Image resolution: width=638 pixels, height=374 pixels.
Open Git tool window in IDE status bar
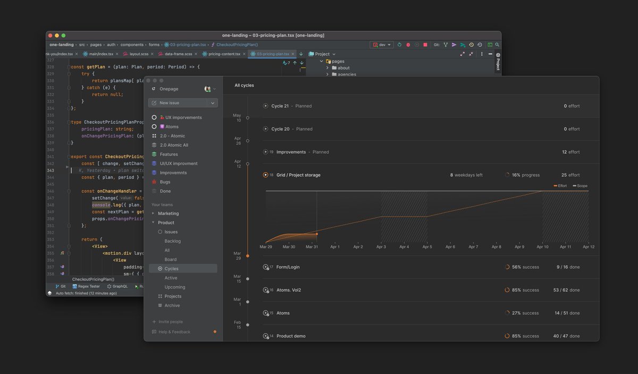(x=60, y=286)
